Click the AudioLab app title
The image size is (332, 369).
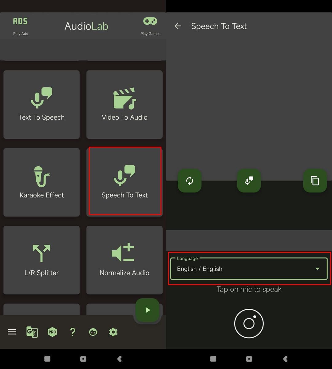86,26
